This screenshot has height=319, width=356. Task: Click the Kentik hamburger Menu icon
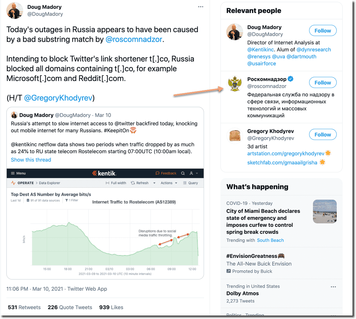point(13,173)
